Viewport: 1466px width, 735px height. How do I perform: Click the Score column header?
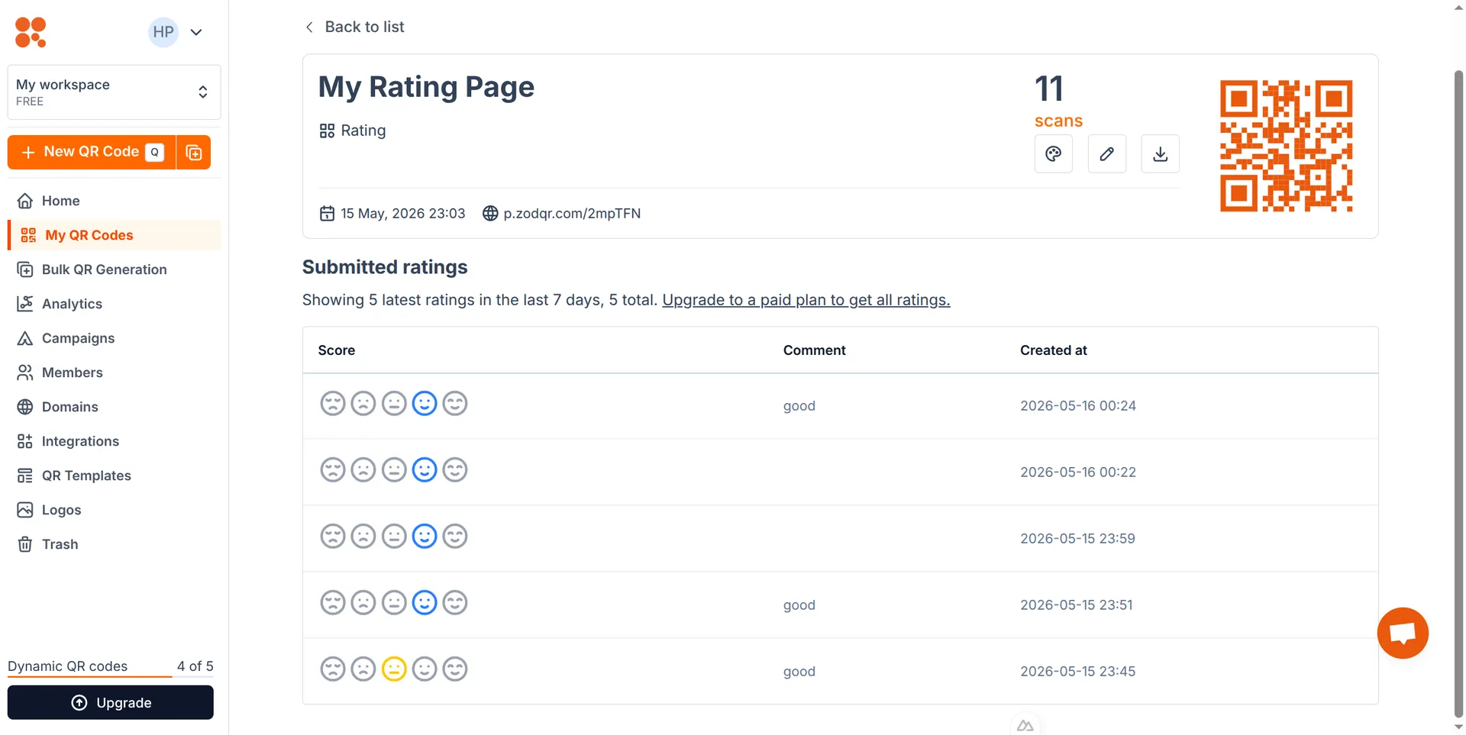point(337,350)
